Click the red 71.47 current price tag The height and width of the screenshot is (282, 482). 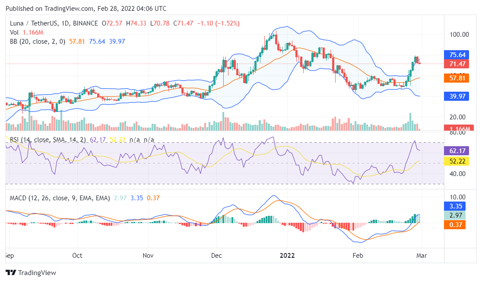pos(457,64)
